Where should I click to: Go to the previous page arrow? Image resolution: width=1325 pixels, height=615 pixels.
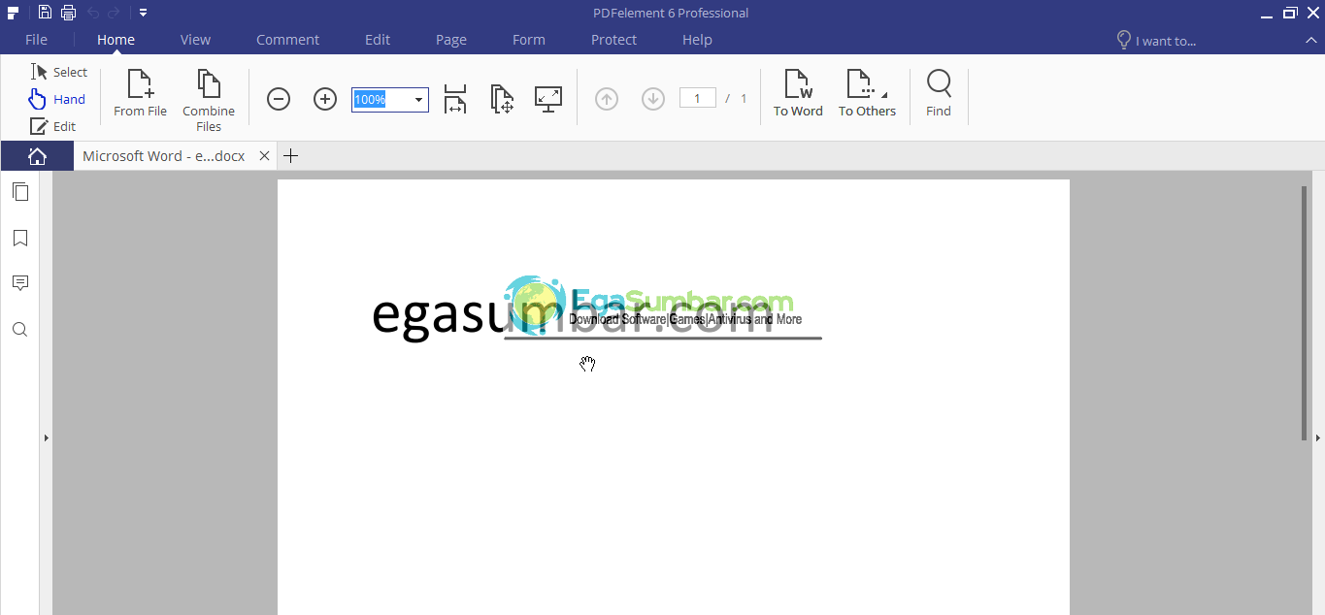click(x=607, y=99)
